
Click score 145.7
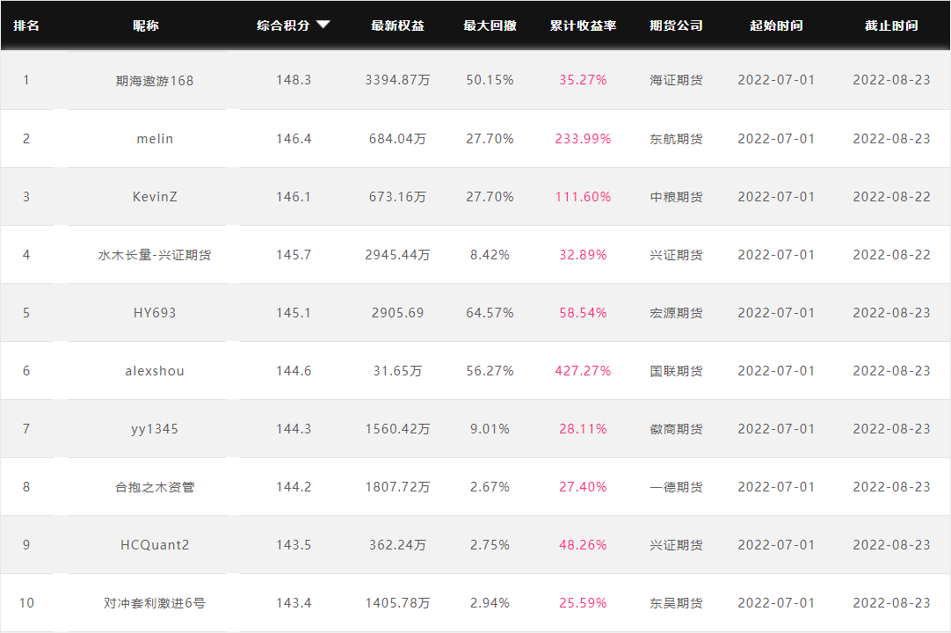(294, 255)
